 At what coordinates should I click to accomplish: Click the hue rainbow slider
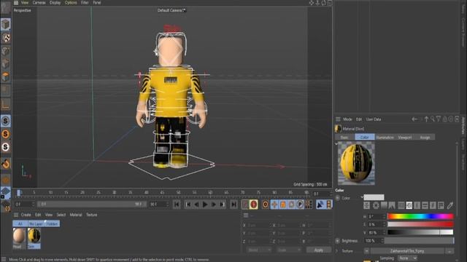420,217
